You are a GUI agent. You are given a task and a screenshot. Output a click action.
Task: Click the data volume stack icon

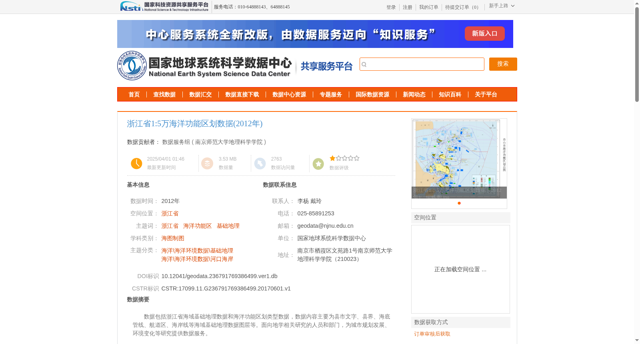(x=207, y=163)
